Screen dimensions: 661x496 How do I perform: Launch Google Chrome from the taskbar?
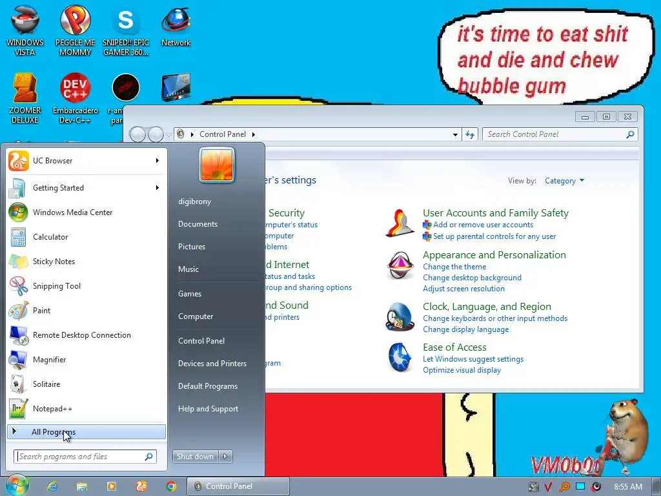[x=170, y=486]
